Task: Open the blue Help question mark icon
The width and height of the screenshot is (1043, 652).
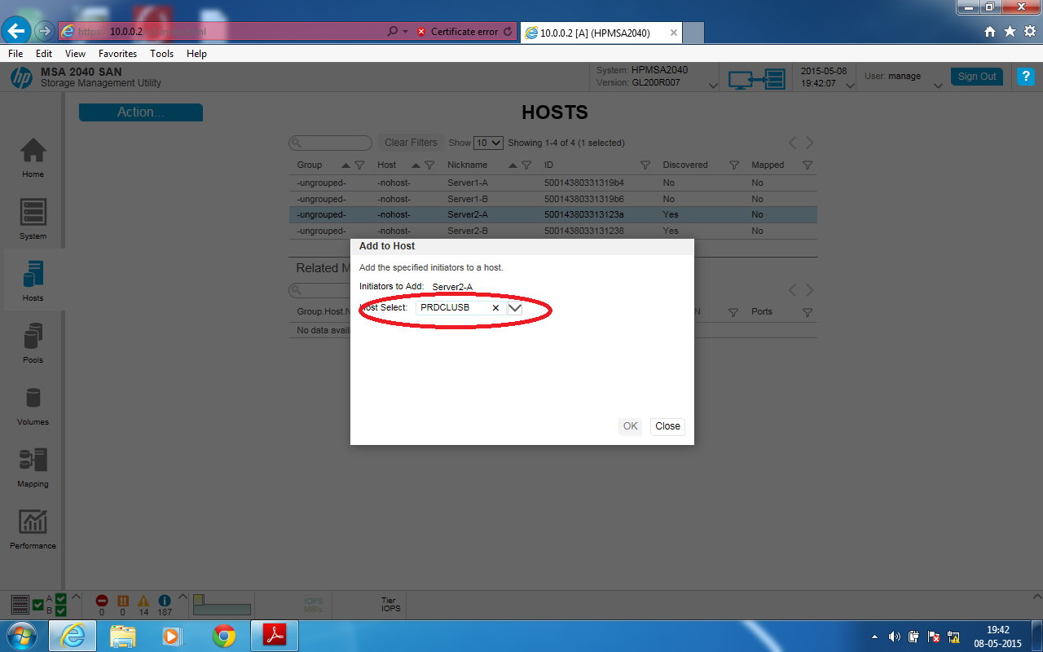Action: (x=1025, y=76)
